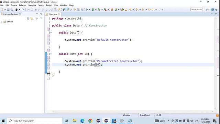The image size is (220, 124).
Task: Click the editor vertical scrollbar
Action: click(x=216, y=63)
